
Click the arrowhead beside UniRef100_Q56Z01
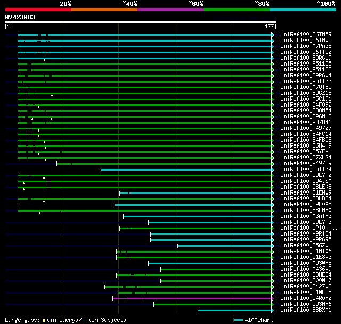point(273,246)
